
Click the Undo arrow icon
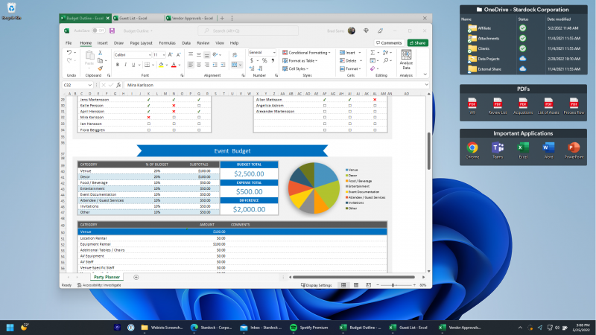tap(69, 54)
